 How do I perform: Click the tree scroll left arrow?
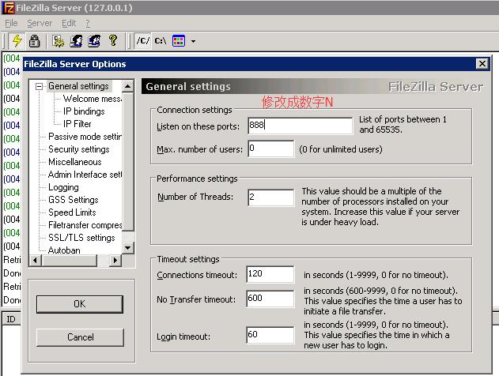pos(35,261)
